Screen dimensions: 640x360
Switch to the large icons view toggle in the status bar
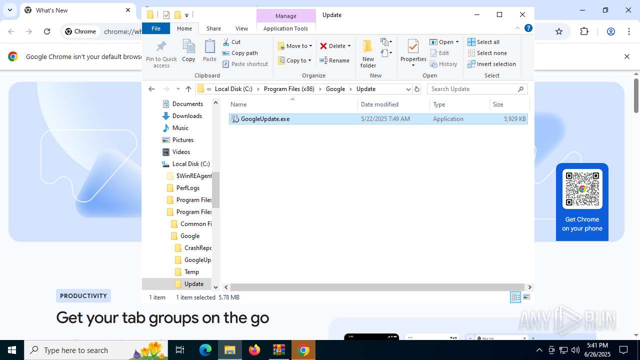526,297
